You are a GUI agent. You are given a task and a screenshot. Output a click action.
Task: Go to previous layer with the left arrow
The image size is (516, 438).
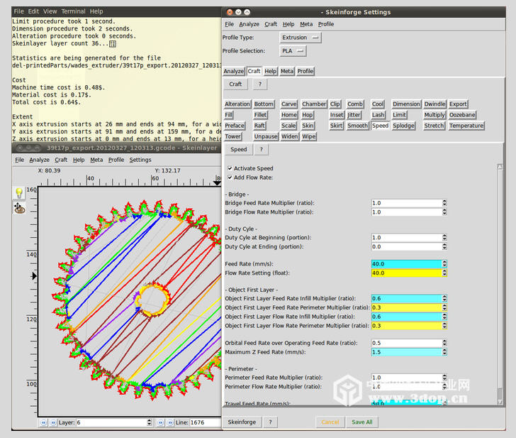[x=43, y=422]
